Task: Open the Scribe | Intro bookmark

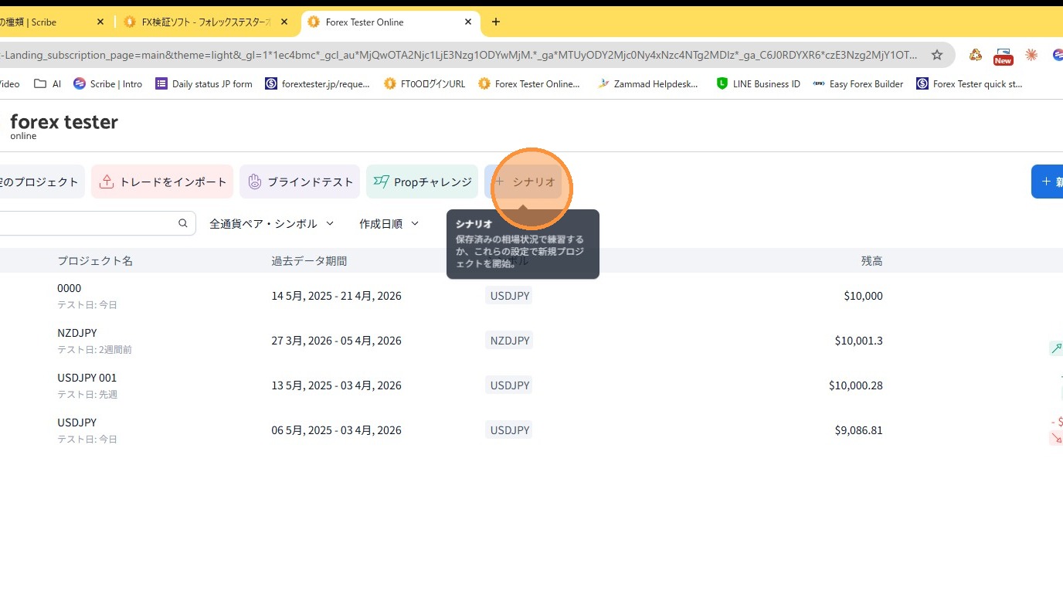Action: coord(108,84)
